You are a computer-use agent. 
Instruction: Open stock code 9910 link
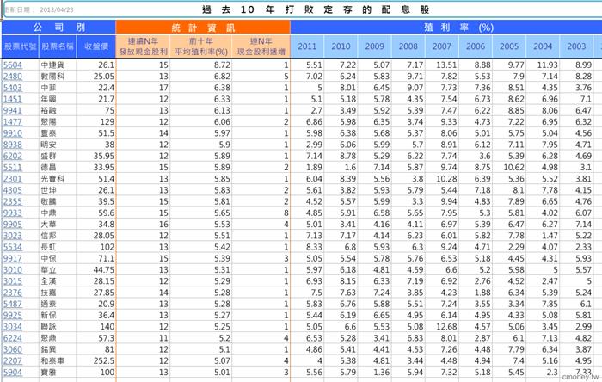[13, 133]
